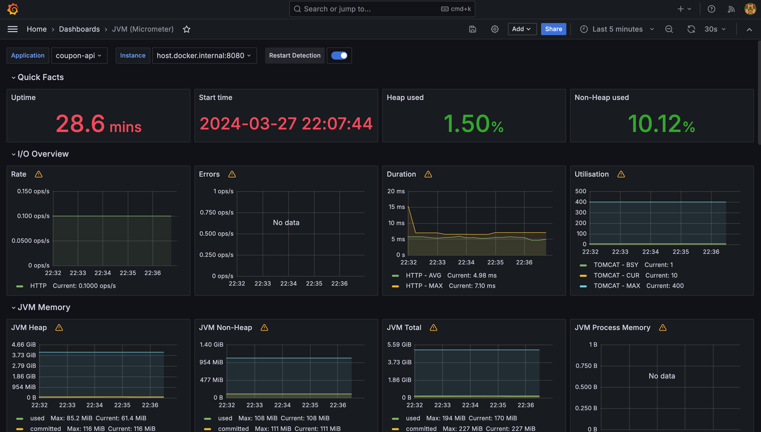Toggle the Restart Detection switch

point(339,55)
